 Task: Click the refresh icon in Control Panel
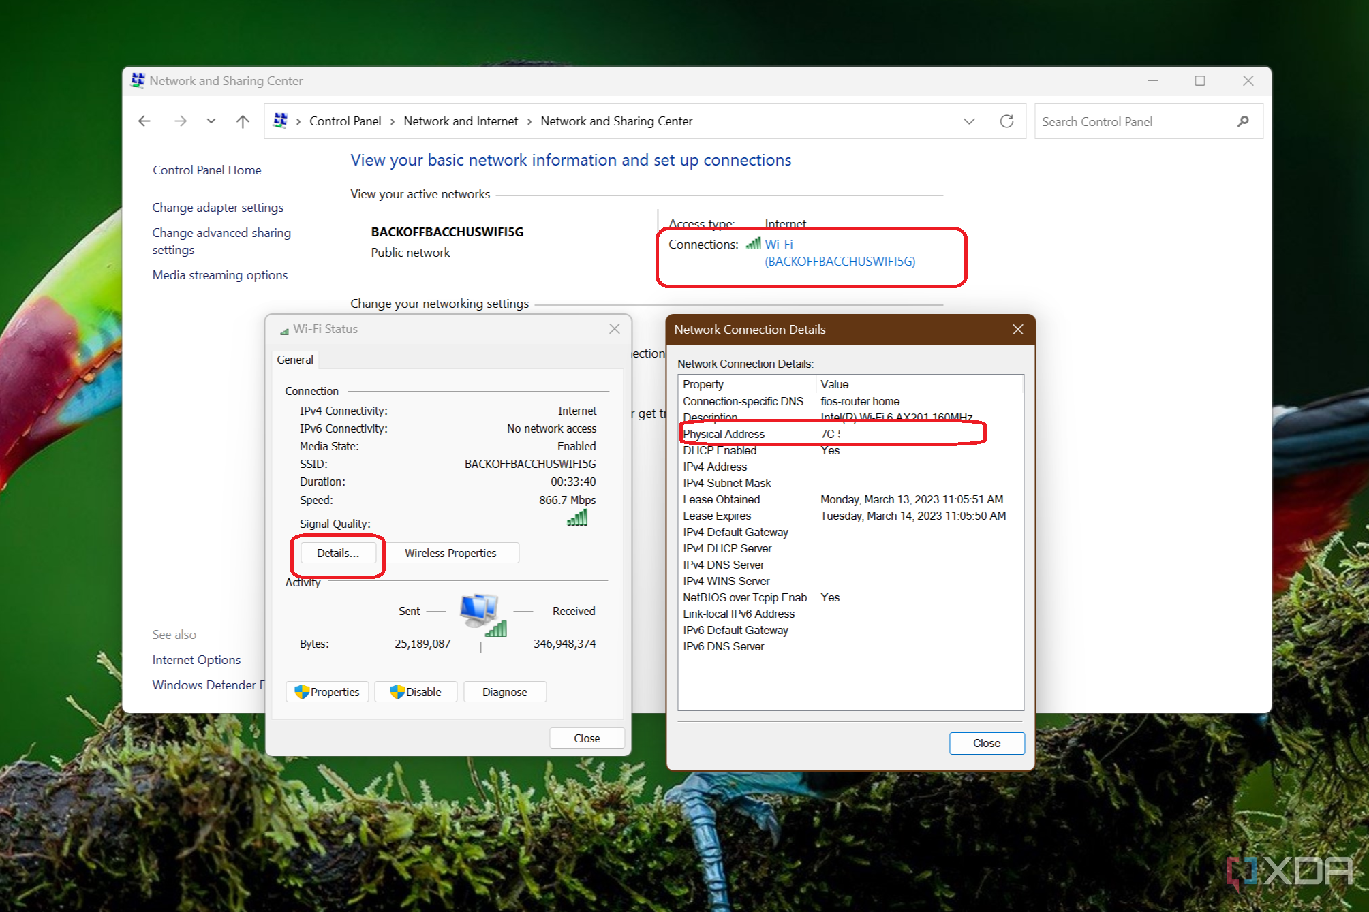click(x=1006, y=120)
